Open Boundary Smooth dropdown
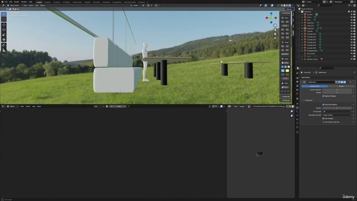The height and width of the screenshot is (201, 357). (337, 115)
